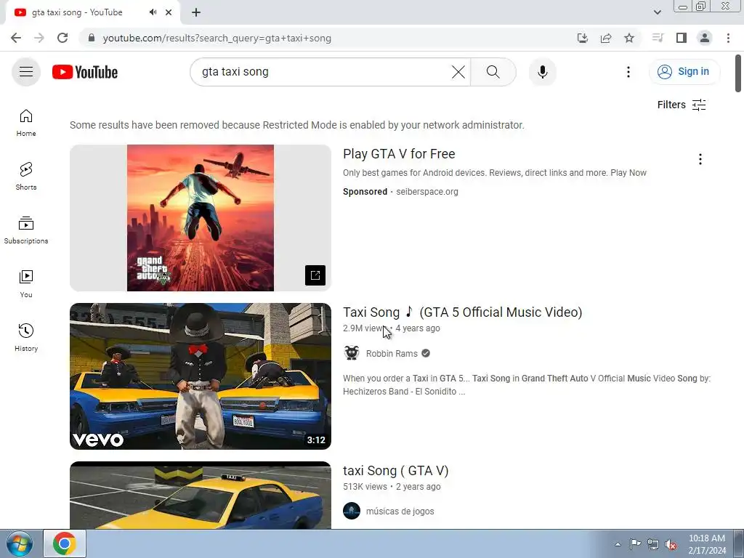Open 'taxi Song ( GTA V)' video title
The image size is (744, 558).
tap(396, 471)
